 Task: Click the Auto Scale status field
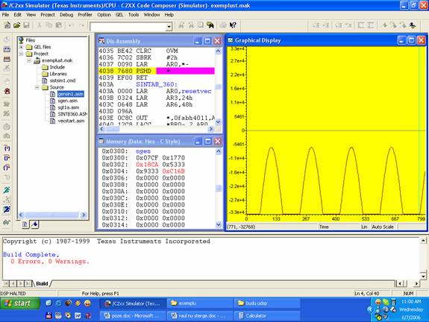383,227
